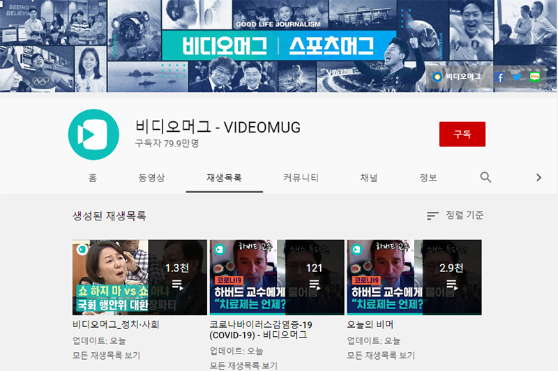Open the 비디오머그_정치·사회 playlist thumbnail
558x371 pixels.
(x=139, y=278)
